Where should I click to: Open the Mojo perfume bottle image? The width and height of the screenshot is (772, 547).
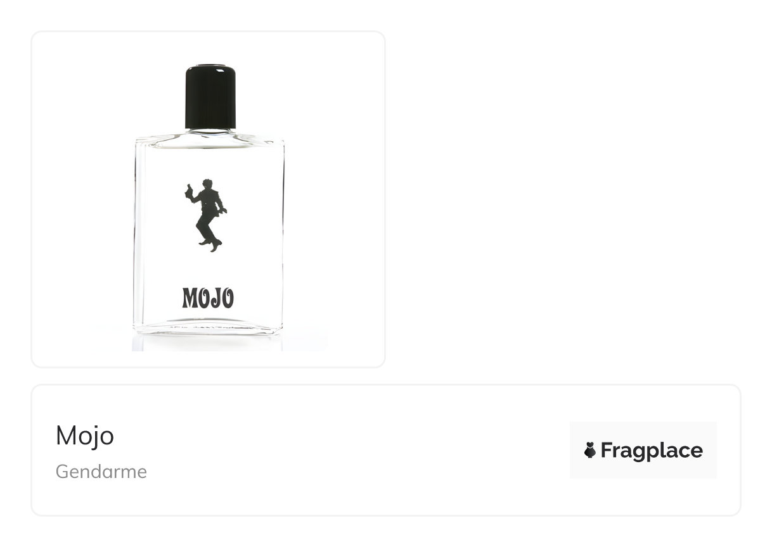click(209, 199)
